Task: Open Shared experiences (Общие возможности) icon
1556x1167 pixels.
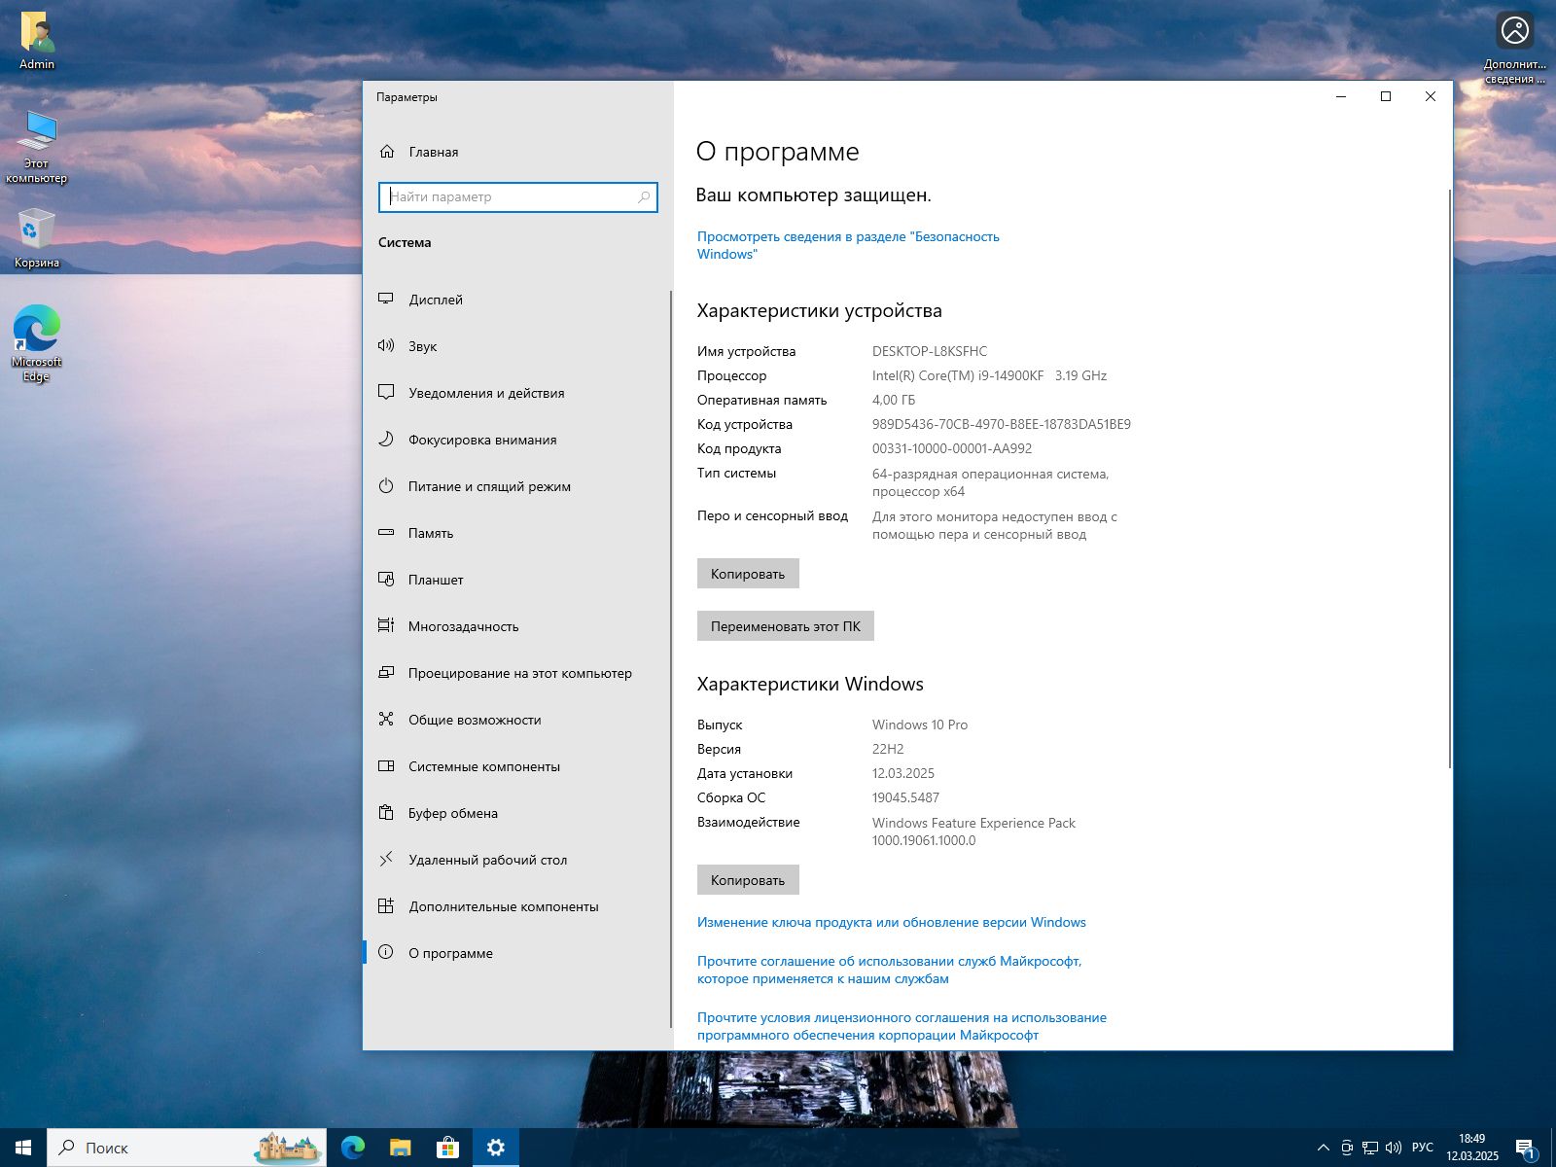Action: (386, 719)
